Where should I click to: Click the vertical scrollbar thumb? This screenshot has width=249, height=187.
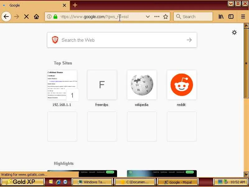pyautogui.click(x=246, y=63)
